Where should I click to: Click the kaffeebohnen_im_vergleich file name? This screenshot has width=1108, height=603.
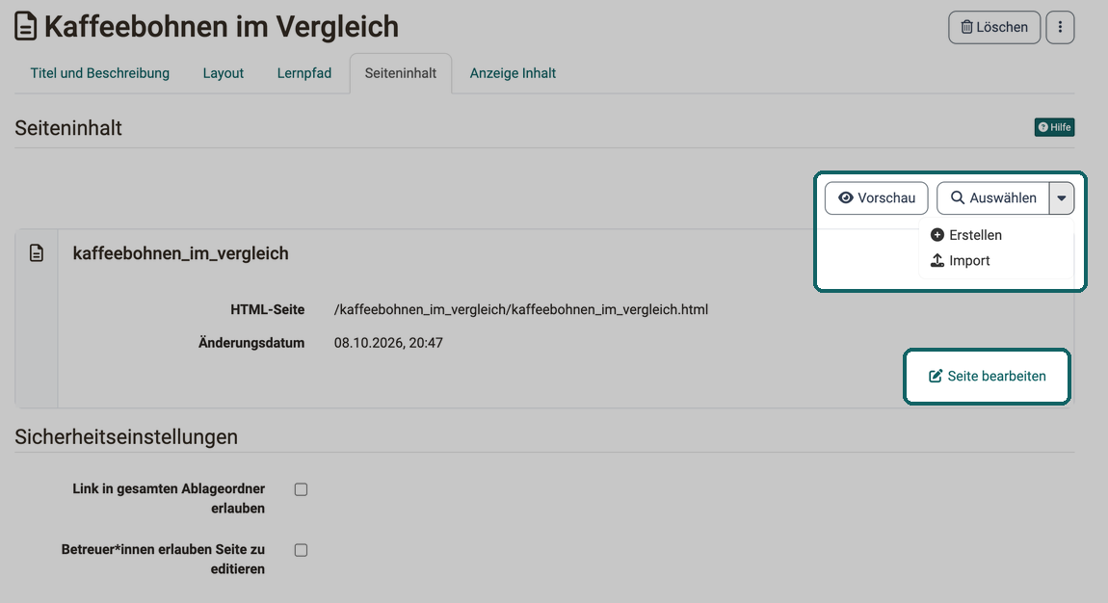tap(181, 253)
